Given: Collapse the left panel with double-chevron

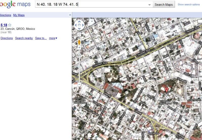Looking at the screenshot, I should (70, 15).
